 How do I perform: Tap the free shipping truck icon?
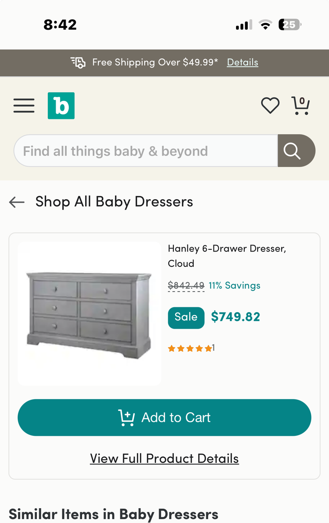click(x=78, y=62)
